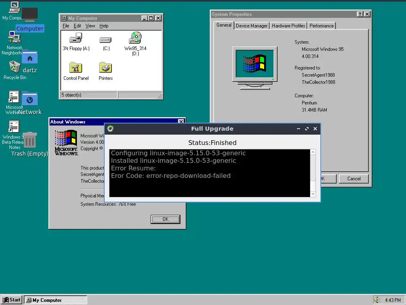Click Cancel in System Properties
406x305 pixels.
tap(354, 179)
